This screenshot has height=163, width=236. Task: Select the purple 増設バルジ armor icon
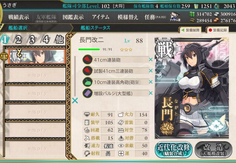(87, 93)
